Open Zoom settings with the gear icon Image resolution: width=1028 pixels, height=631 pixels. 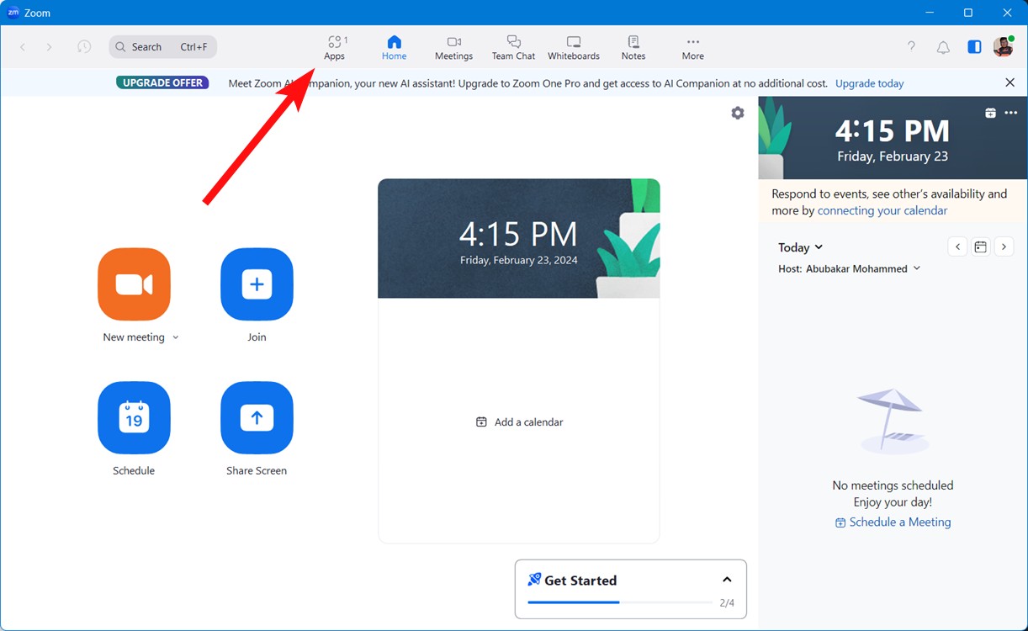pos(737,112)
